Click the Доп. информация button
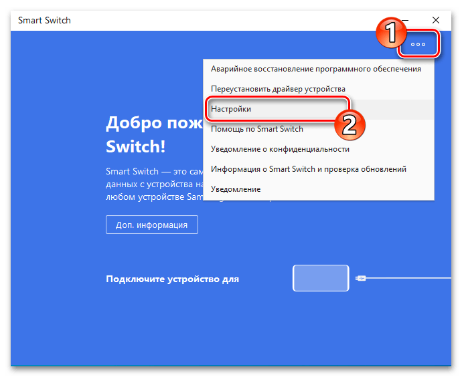Image resolution: width=462 pixels, height=377 pixels. click(152, 225)
